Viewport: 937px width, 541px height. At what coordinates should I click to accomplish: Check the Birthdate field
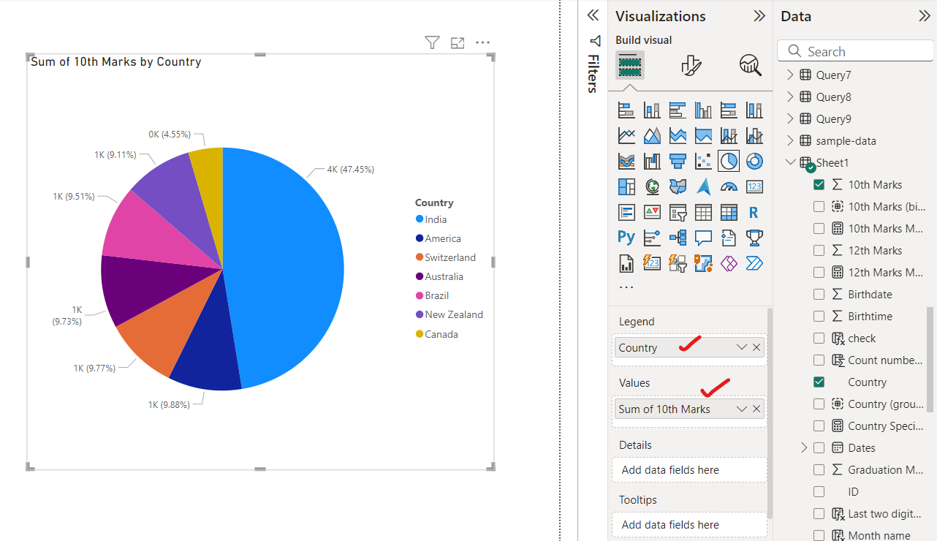(x=819, y=294)
